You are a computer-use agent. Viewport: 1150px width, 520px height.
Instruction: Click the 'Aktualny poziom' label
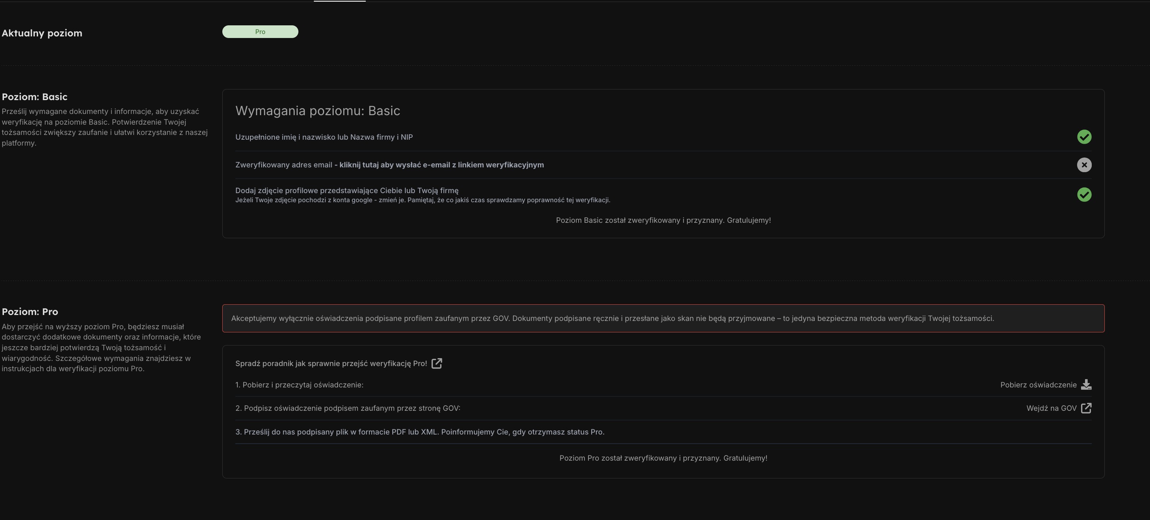[x=42, y=33]
